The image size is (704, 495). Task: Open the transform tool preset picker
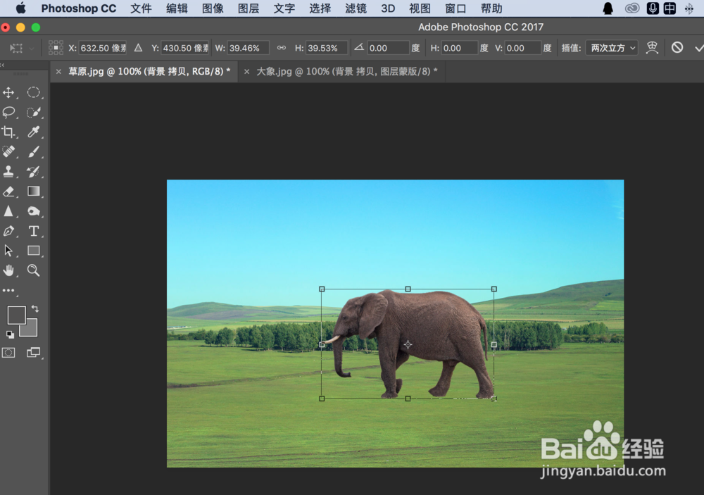point(21,48)
